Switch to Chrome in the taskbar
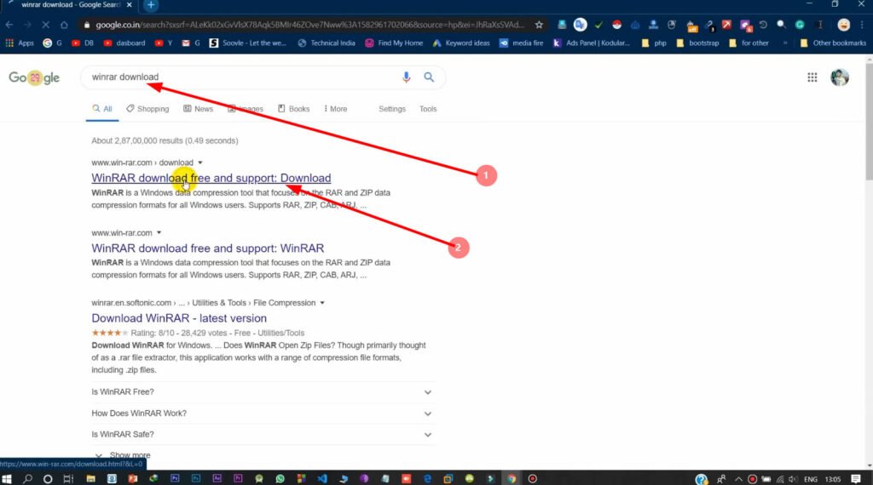873x485 pixels. [512, 479]
